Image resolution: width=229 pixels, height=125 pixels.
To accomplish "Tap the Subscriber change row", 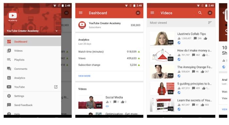I will click(x=109, y=65).
